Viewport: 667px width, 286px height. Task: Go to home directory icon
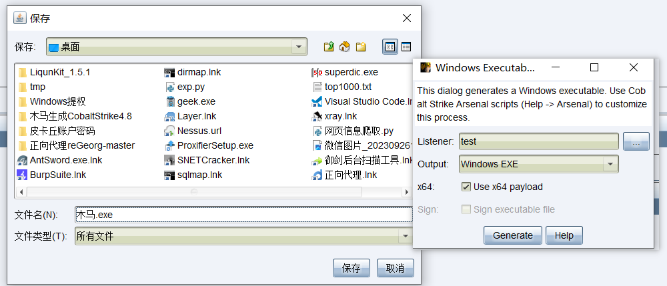click(345, 47)
